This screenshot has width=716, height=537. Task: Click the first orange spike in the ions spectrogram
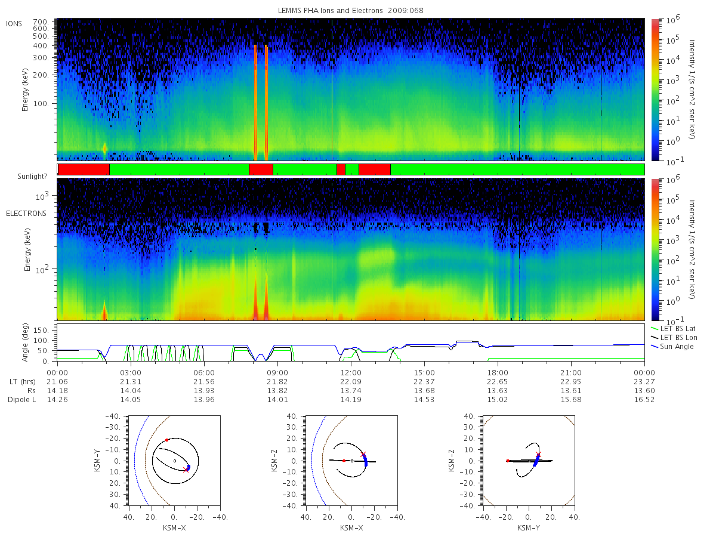pyautogui.click(x=255, y=103)
